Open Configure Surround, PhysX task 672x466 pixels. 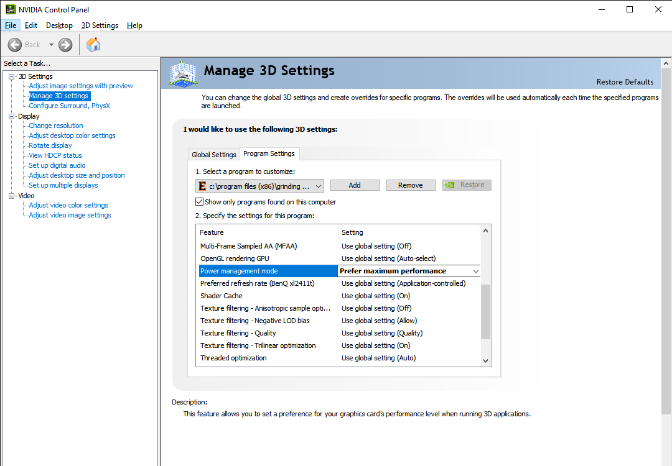pos(70,106)
